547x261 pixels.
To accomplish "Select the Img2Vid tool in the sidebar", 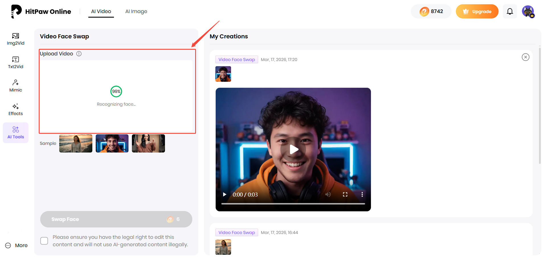I will point(15,39).
